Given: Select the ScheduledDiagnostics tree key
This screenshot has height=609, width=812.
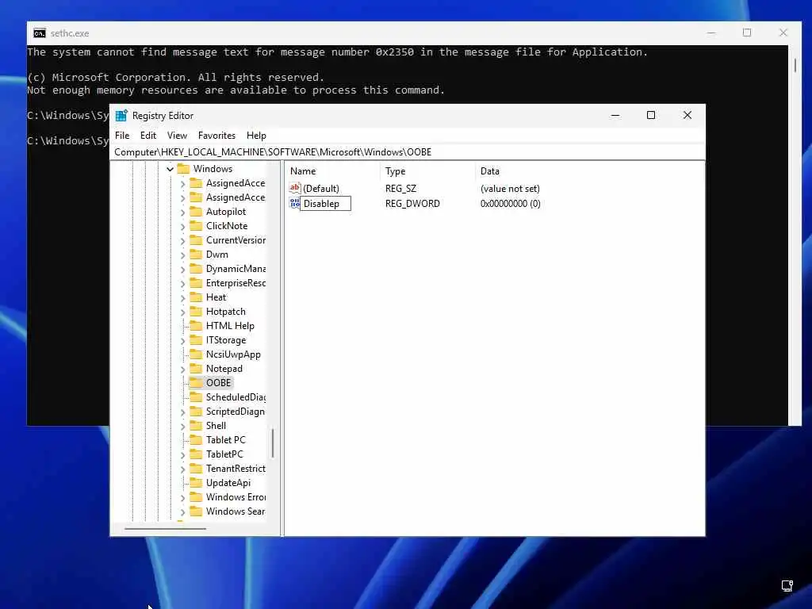Looking at the screenshot, I should 236,397.
